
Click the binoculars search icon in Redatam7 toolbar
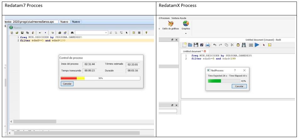coord(72,32)
